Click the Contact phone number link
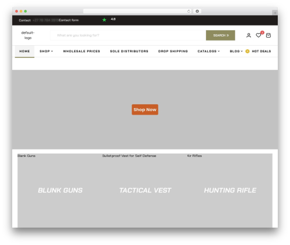This screenshot has width=290, height=245. (x=46, y=20)
